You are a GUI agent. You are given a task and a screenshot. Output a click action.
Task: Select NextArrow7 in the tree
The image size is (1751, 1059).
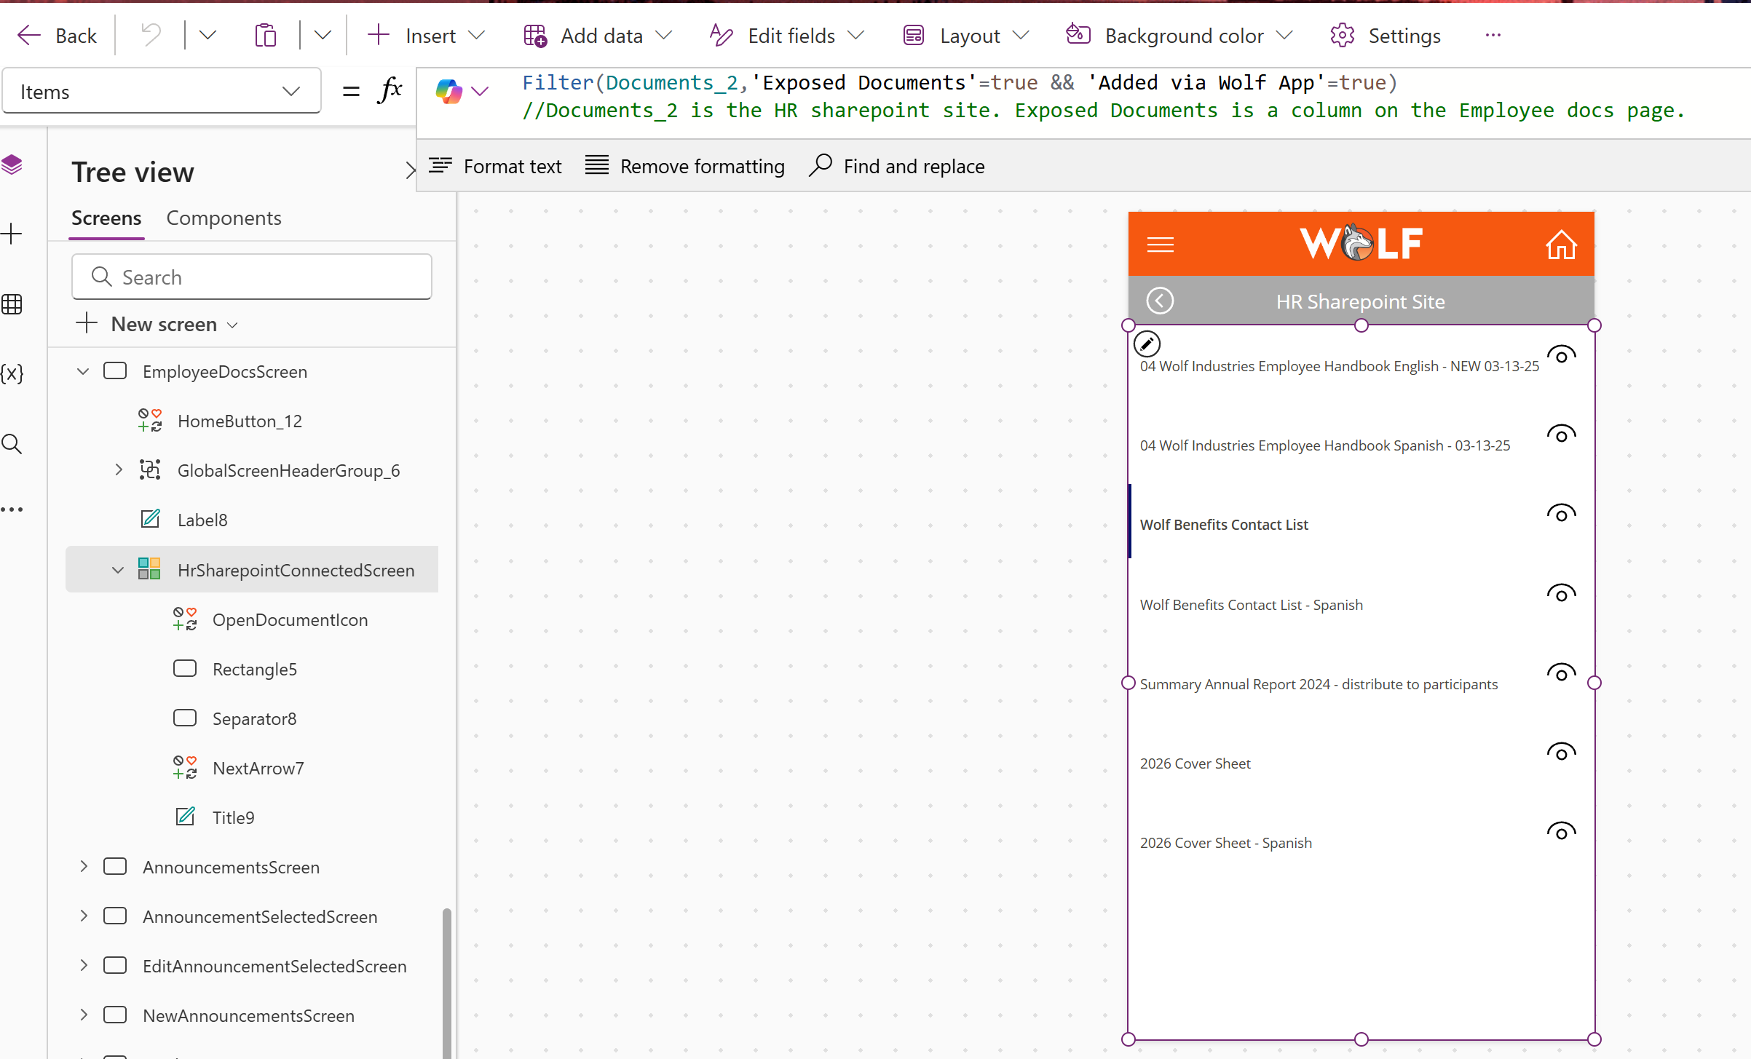(258, 768)
